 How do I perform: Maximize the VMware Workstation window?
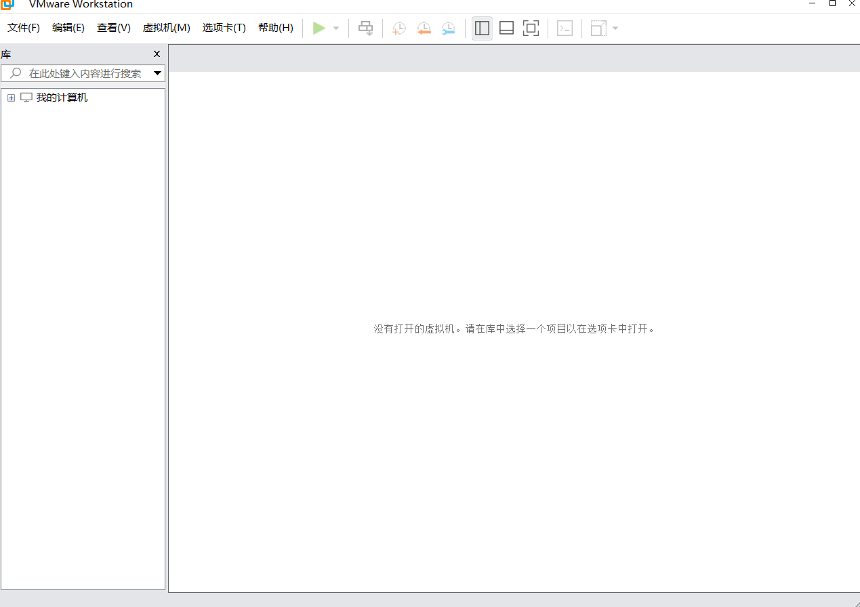(832, 3)
